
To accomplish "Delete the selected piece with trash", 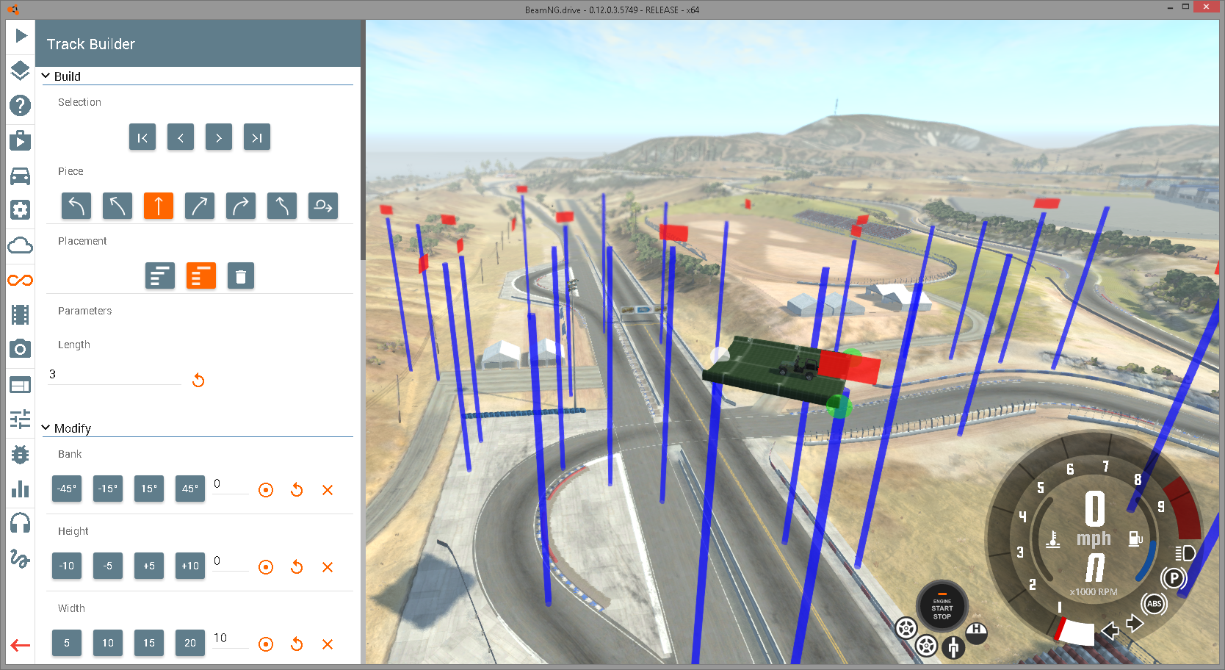I will [x=241, y=276].
